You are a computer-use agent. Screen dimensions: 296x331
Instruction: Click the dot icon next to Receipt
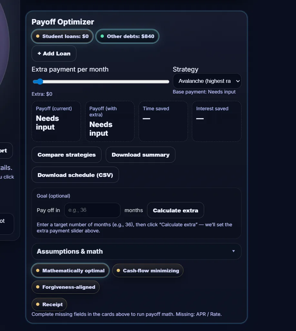[37, 304]
